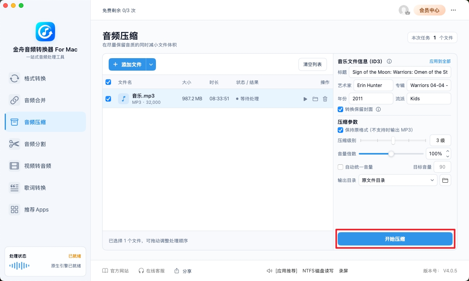Open 推荐 Apps in the sidebar
Viewport: 469px width, 281px height.
(45, 210)
